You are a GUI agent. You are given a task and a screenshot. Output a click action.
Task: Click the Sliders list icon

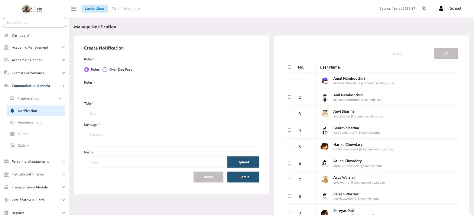12,134
